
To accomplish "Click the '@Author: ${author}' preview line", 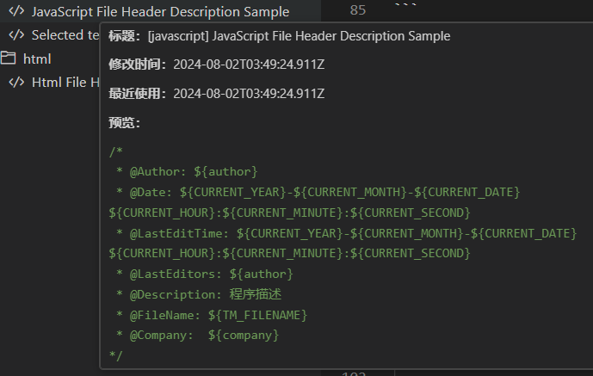I will pyautogui.click(x=187, y=172).
